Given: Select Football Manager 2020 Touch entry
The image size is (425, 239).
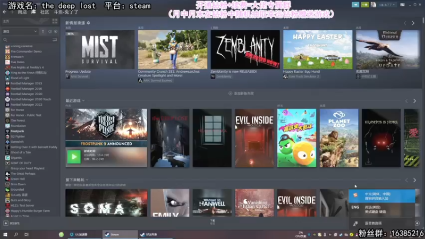Looking at the screenshot, I should click(x=31, y=99).
